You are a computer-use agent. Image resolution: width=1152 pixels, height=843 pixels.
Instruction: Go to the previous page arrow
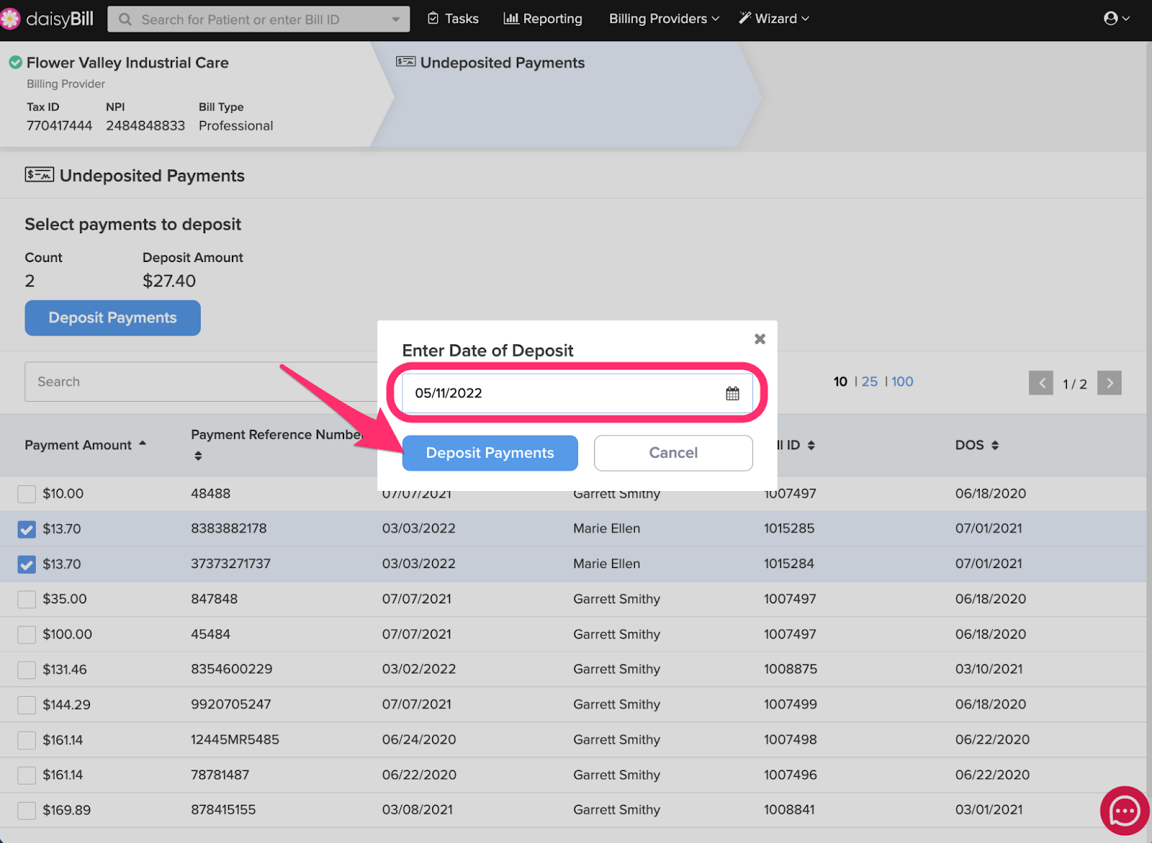tap(1041, 383)
